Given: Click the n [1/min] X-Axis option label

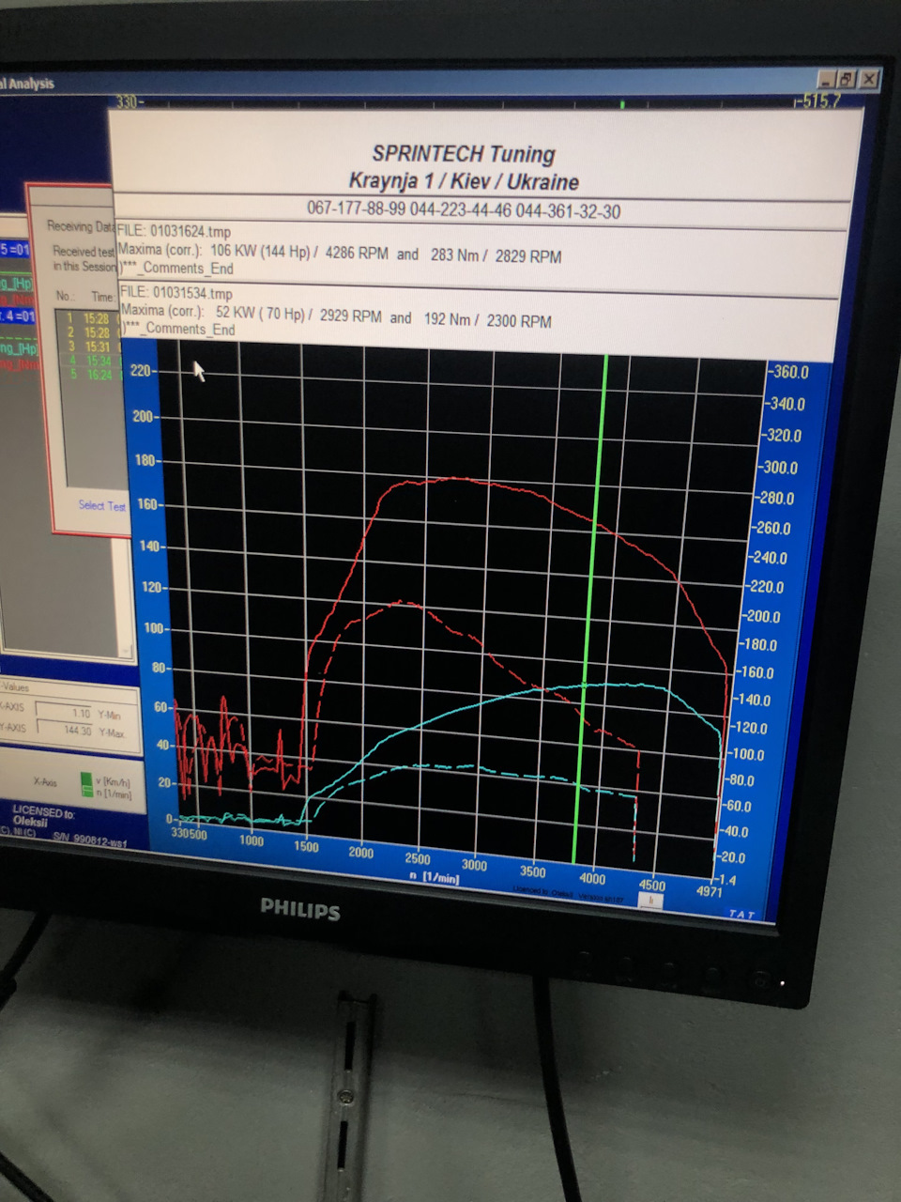Looking at the screenshot, I should tap(115, 794).
